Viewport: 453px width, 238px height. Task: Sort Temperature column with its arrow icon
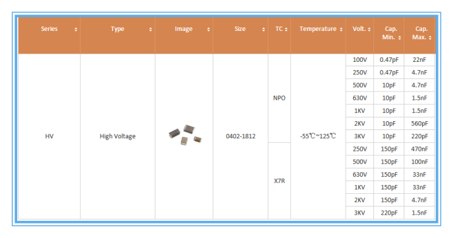click(341, 30)
